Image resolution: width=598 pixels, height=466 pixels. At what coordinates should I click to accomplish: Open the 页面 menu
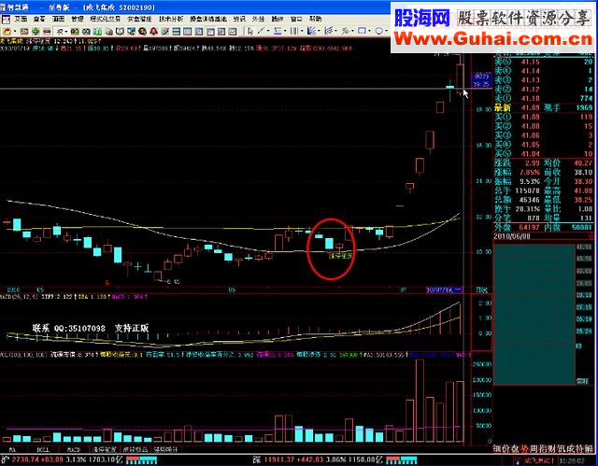point(21,19)
